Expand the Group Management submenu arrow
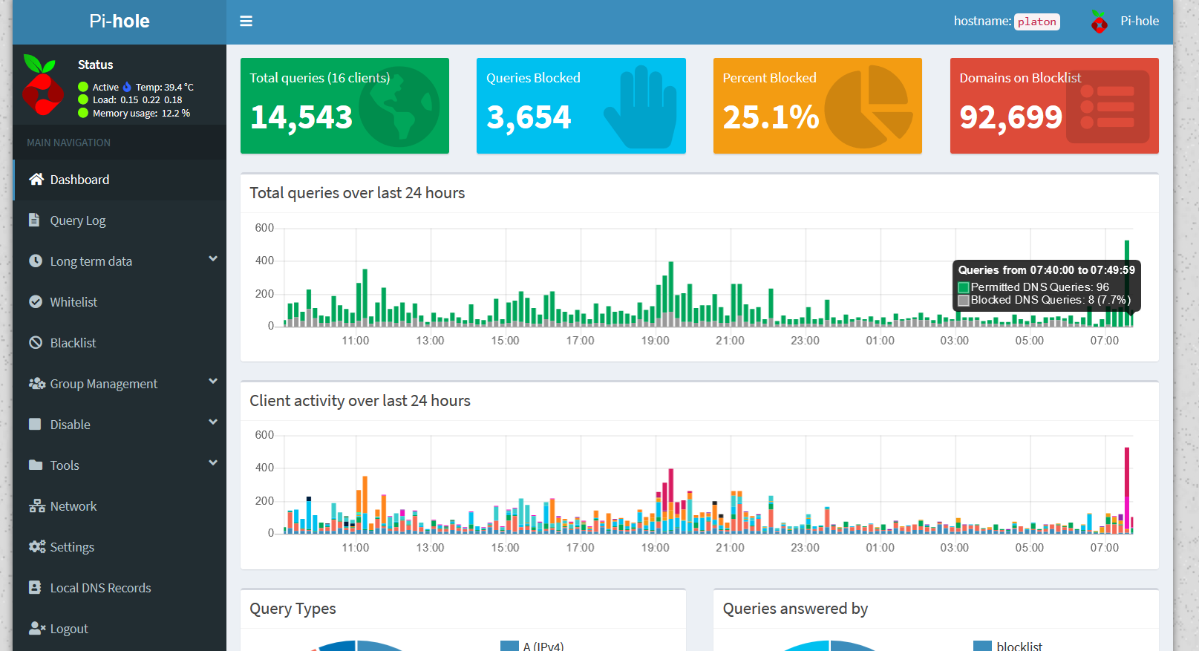 (213, 382)
